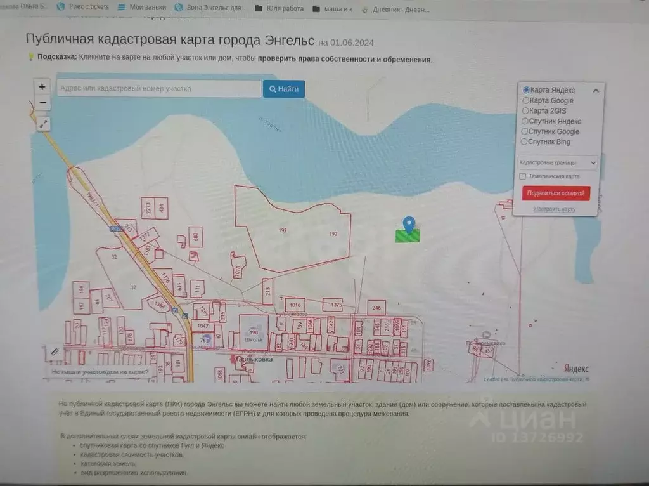Zoom in the map with plus button
Screen dimensions: 649x486
42,86
